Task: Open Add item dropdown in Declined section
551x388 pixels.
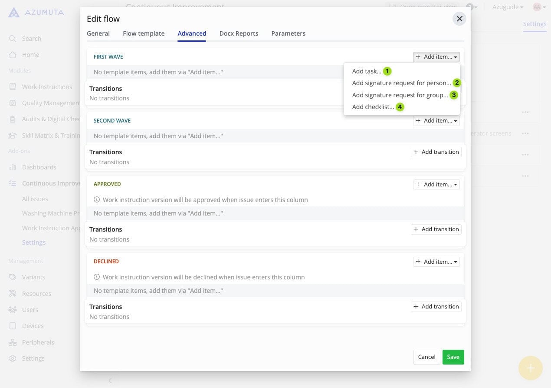Action: [x=436, y=262]
